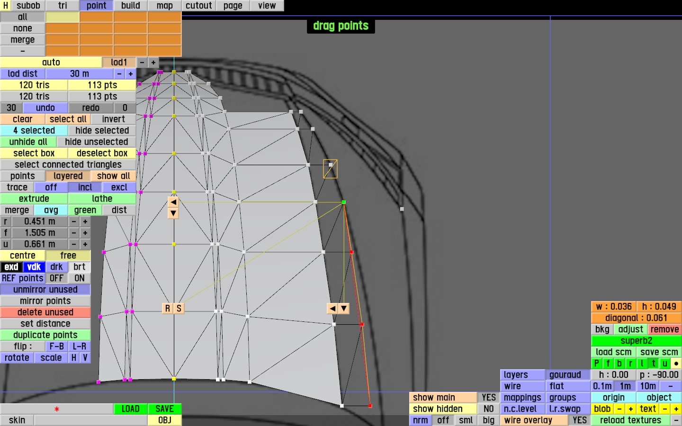Toggle show main YES
The width and height of the screenshot is (682, 426).
489,398
